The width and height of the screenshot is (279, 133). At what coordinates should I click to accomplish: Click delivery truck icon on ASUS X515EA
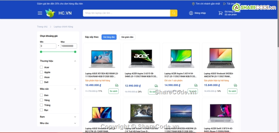coord(117,85)
